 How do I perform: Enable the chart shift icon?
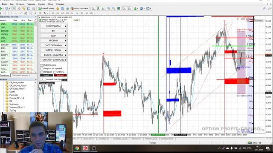pyautogui.click(x=129, y=8)
